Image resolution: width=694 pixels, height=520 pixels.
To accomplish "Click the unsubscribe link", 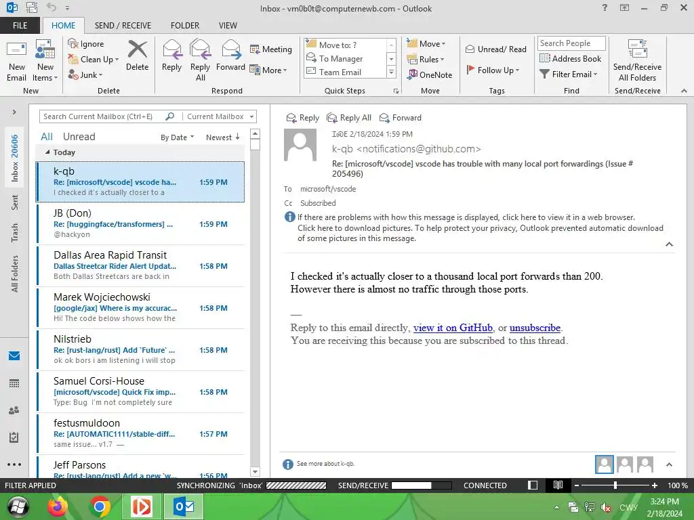I will pyautogui.click(x=535, y=328).
